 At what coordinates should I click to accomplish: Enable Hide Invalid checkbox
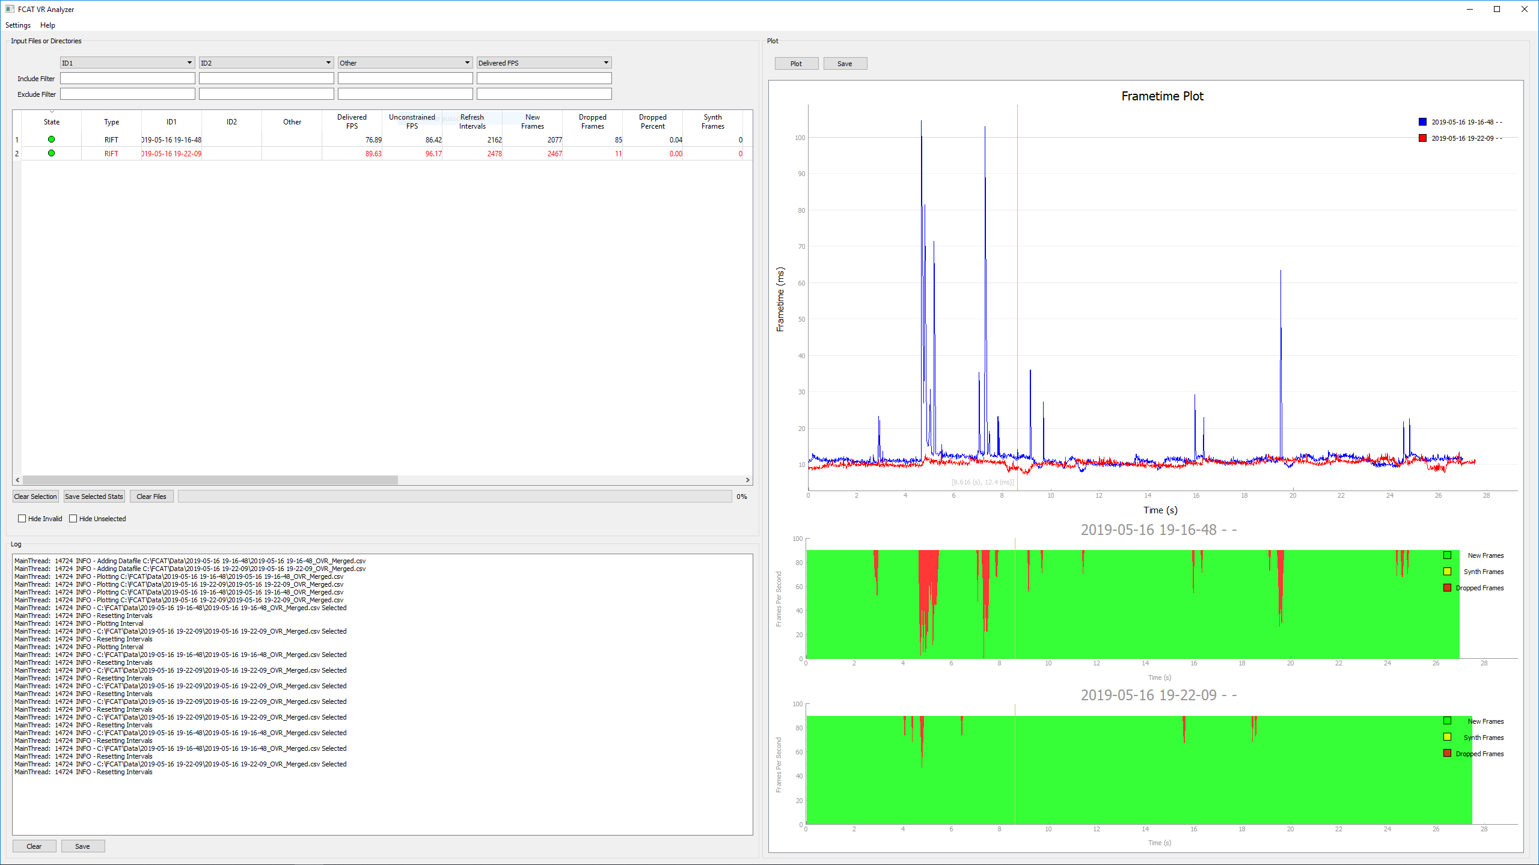coord(22,519)
